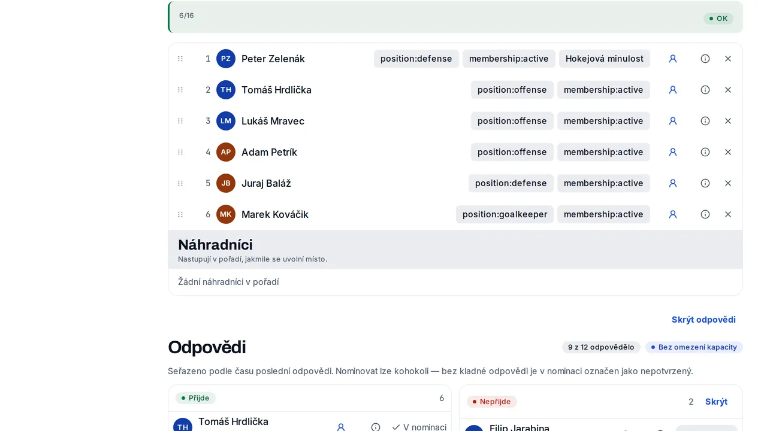Click the AP avatar circle

[x=226, y=152]
